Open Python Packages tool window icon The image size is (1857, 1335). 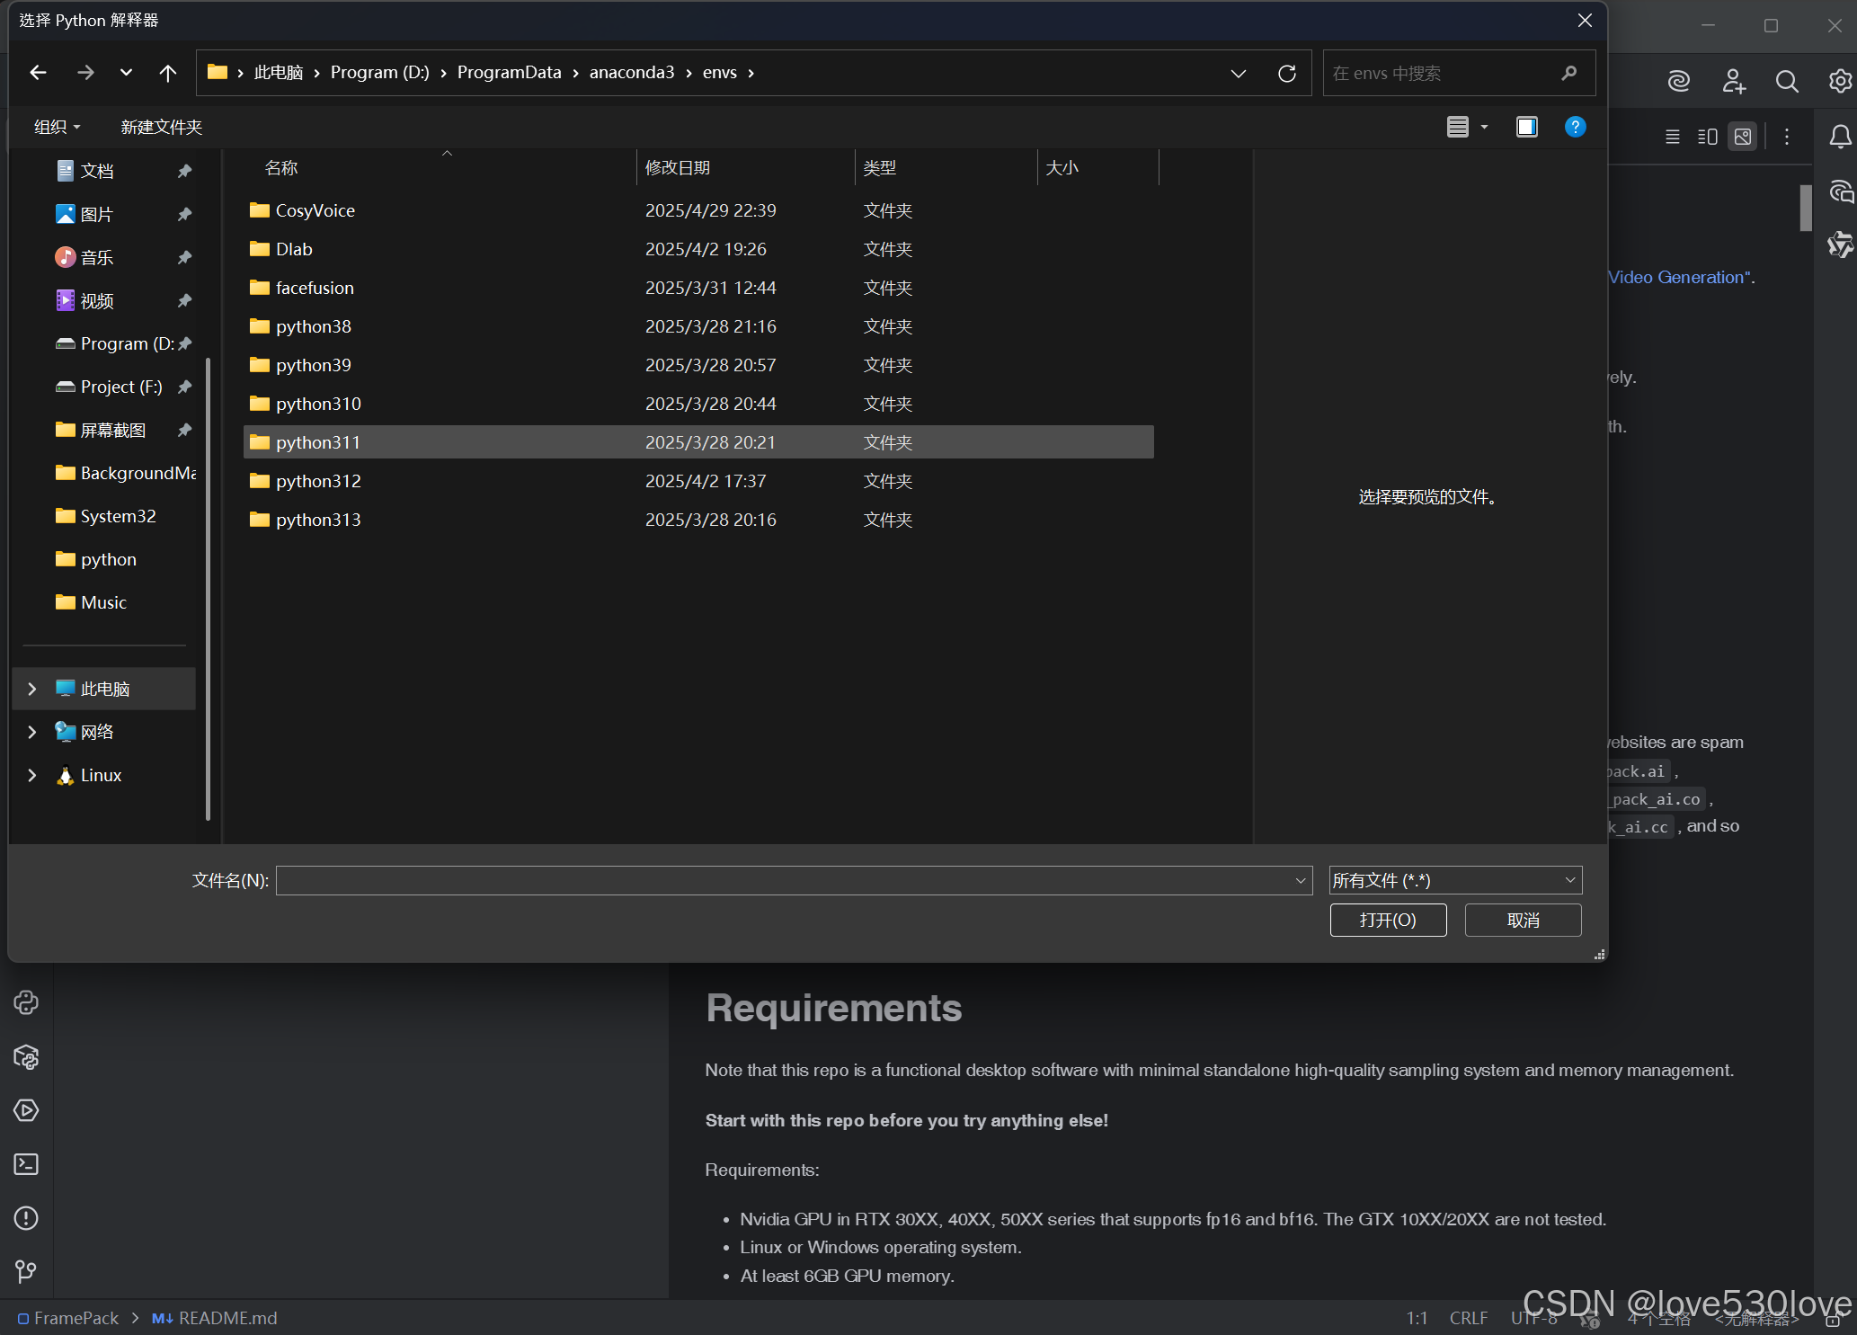pos(26,1056)
